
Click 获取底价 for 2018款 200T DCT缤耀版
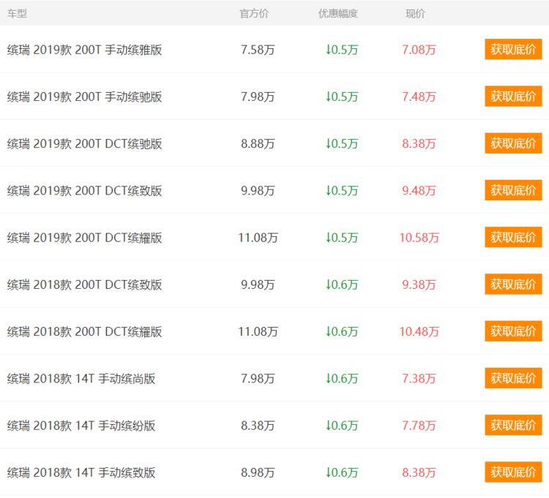[513, 331]
